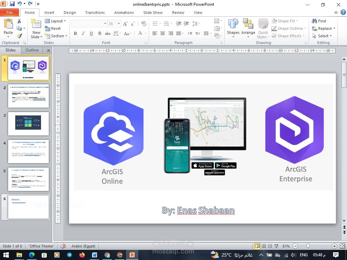Click Convert to SmartArt icon
Screen dimensions: 347x260
217,36
